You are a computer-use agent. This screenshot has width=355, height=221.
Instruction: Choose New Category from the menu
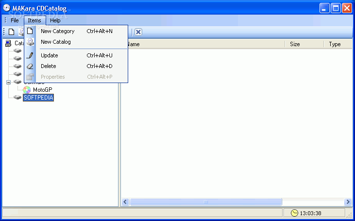coord(77,31)
